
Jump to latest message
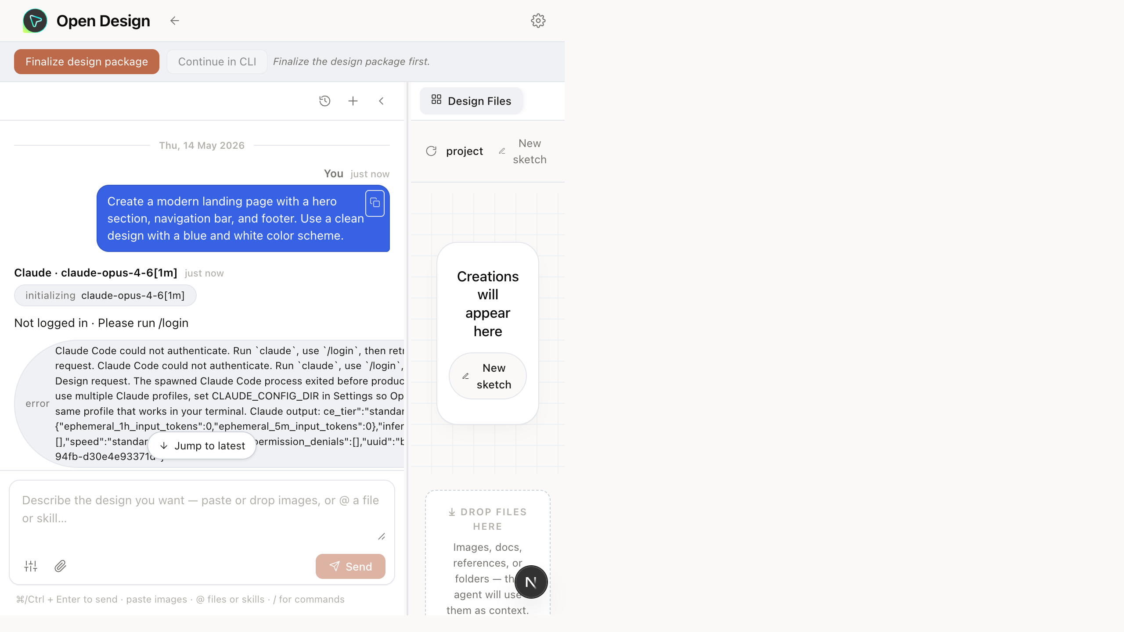point(202,445)
